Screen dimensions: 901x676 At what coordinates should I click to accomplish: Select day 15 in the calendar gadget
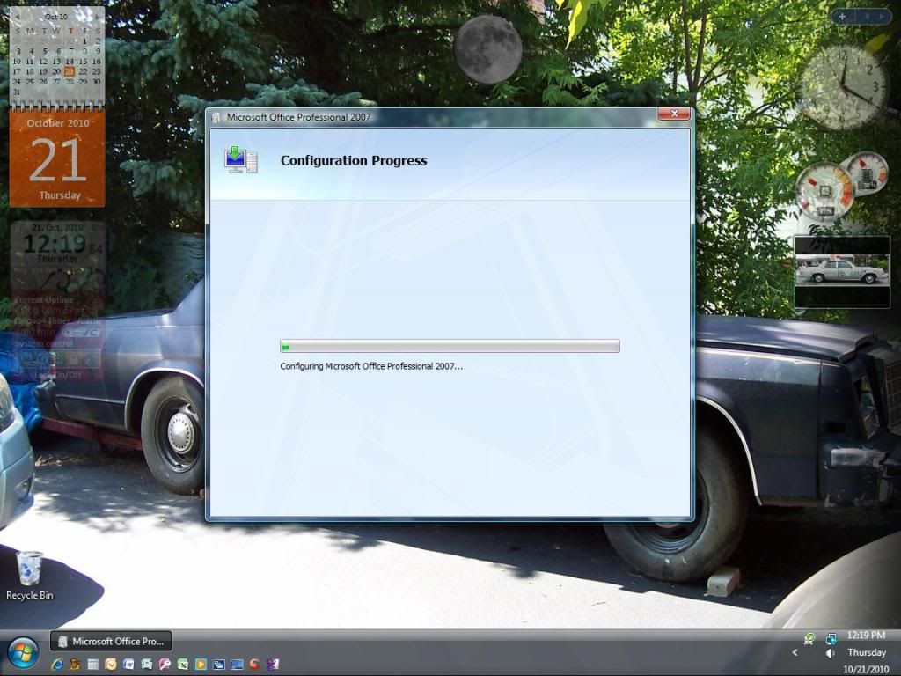(83, 62)
